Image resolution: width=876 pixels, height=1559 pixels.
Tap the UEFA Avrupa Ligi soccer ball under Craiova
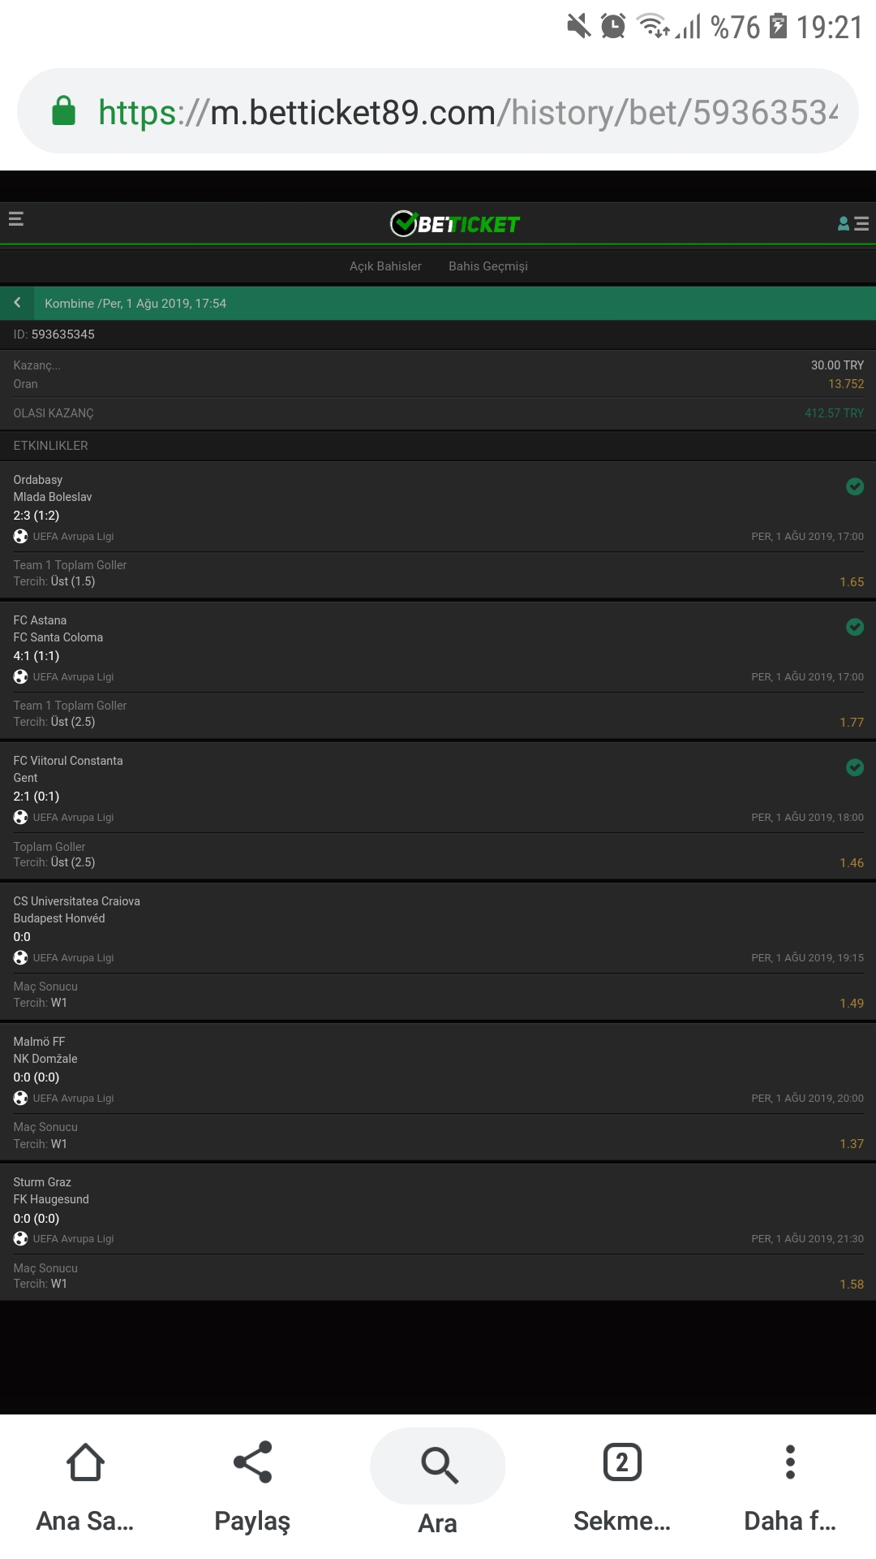click(21, 958)
